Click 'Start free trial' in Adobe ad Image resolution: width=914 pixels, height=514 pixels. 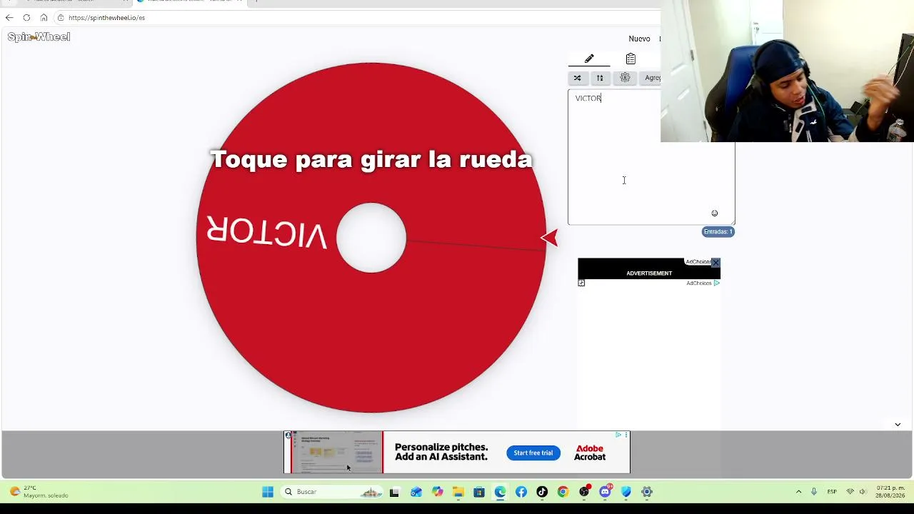pos(533,453)
